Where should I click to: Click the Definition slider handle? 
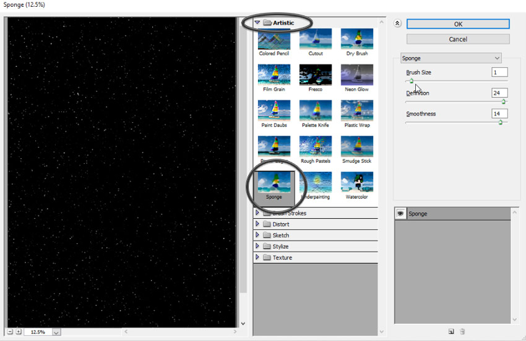[503, 101]
